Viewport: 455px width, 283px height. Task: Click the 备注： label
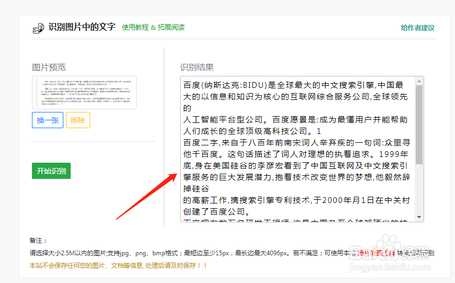coord(38,241)
